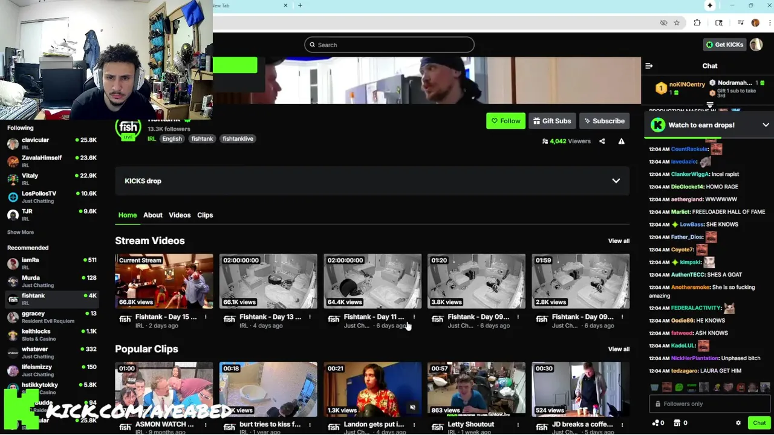
Task: Open browser extensions puzzle icon
Action: pos(697,23)
